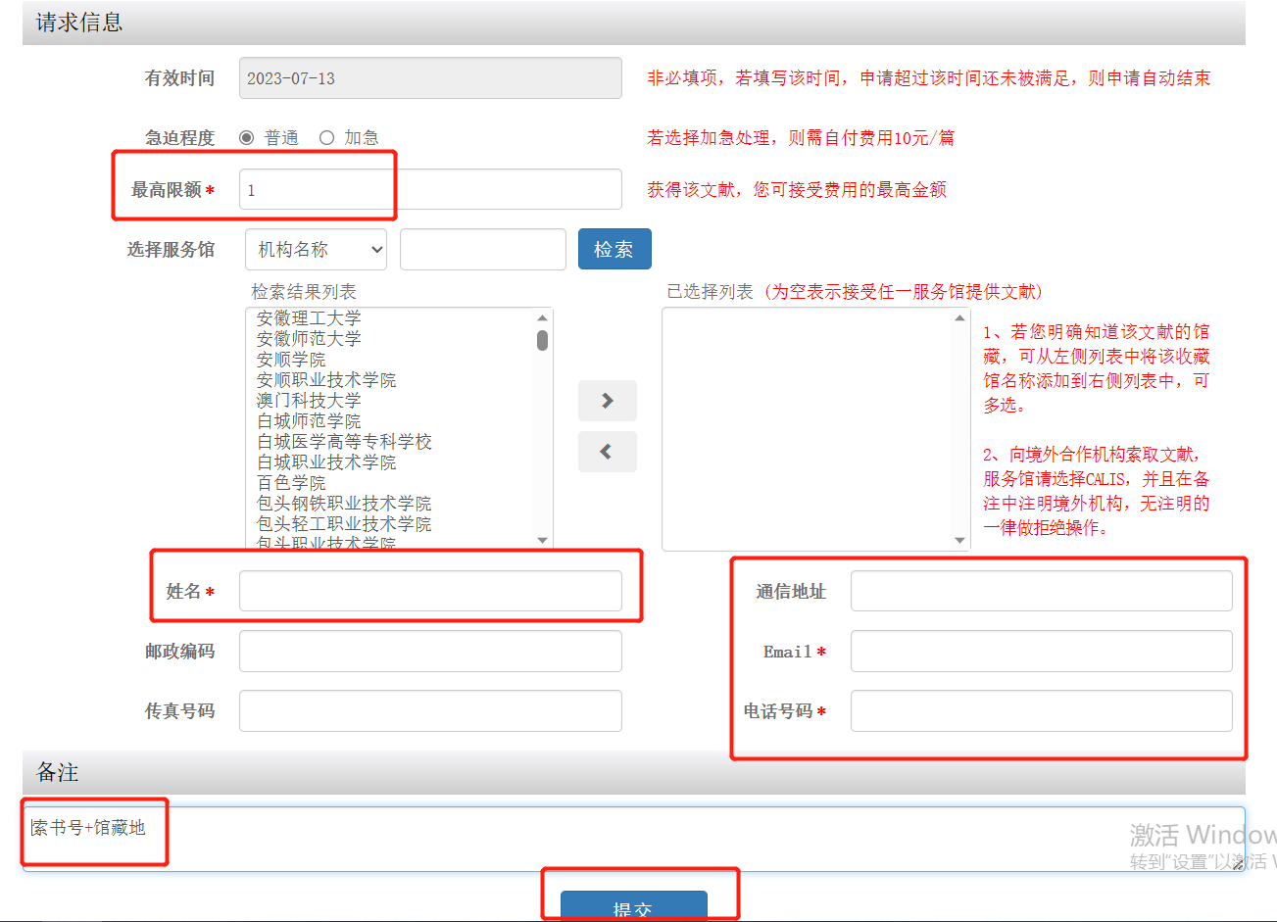Click the left arrow remove-from-selected button
1277x922 pixels.
pos(607,452)
